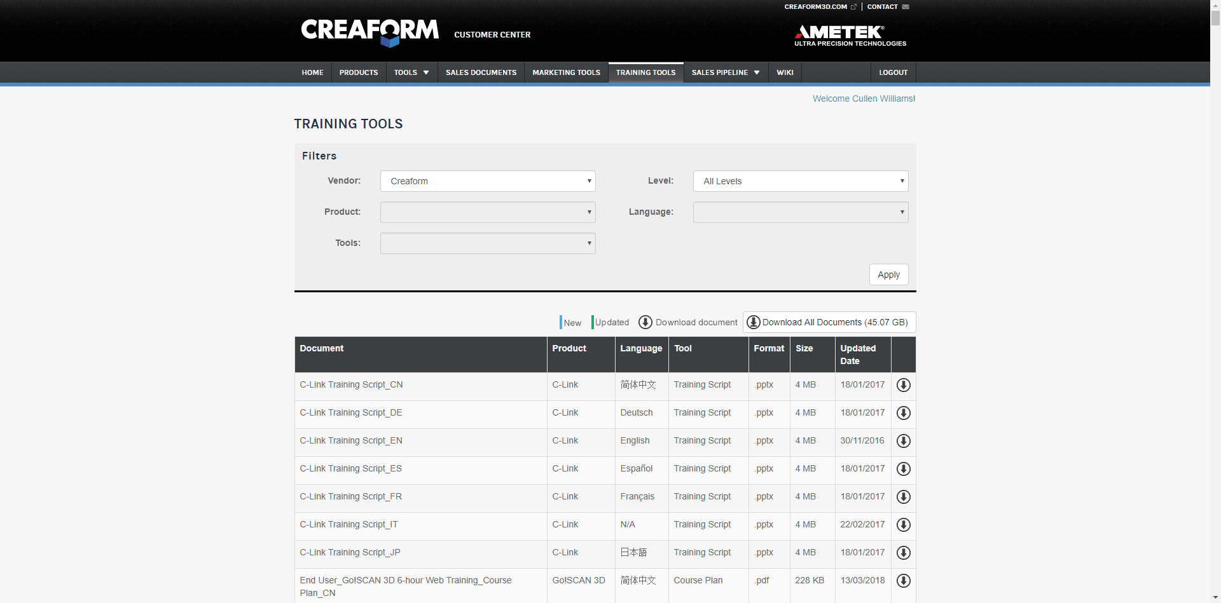Screen dimensions: 1221x603
Task: Open C-Link Training Script_ES document link
Action: [x=350, y=468]
